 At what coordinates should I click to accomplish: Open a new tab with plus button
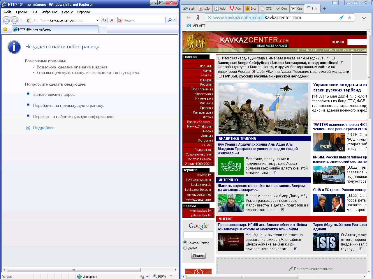coord(324,8)
